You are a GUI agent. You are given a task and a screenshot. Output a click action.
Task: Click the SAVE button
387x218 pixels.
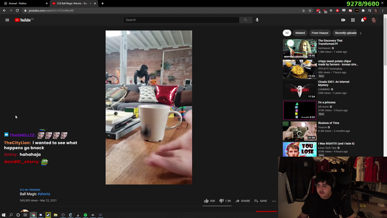261,201
